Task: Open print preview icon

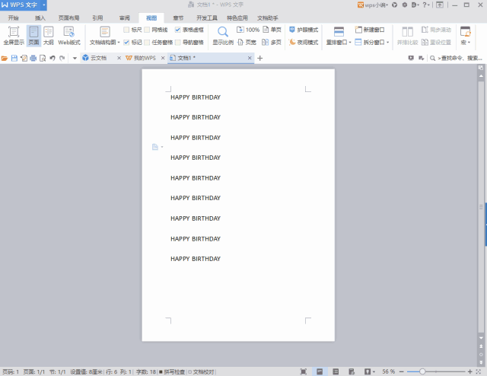Action: click(x=43, y=58)
